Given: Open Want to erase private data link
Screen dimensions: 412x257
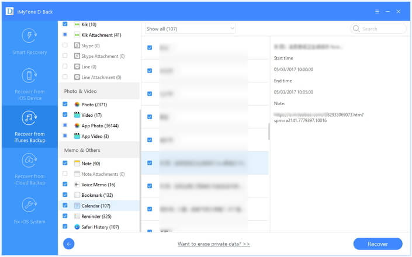Looking at the screenshot, I should point(214,244).
